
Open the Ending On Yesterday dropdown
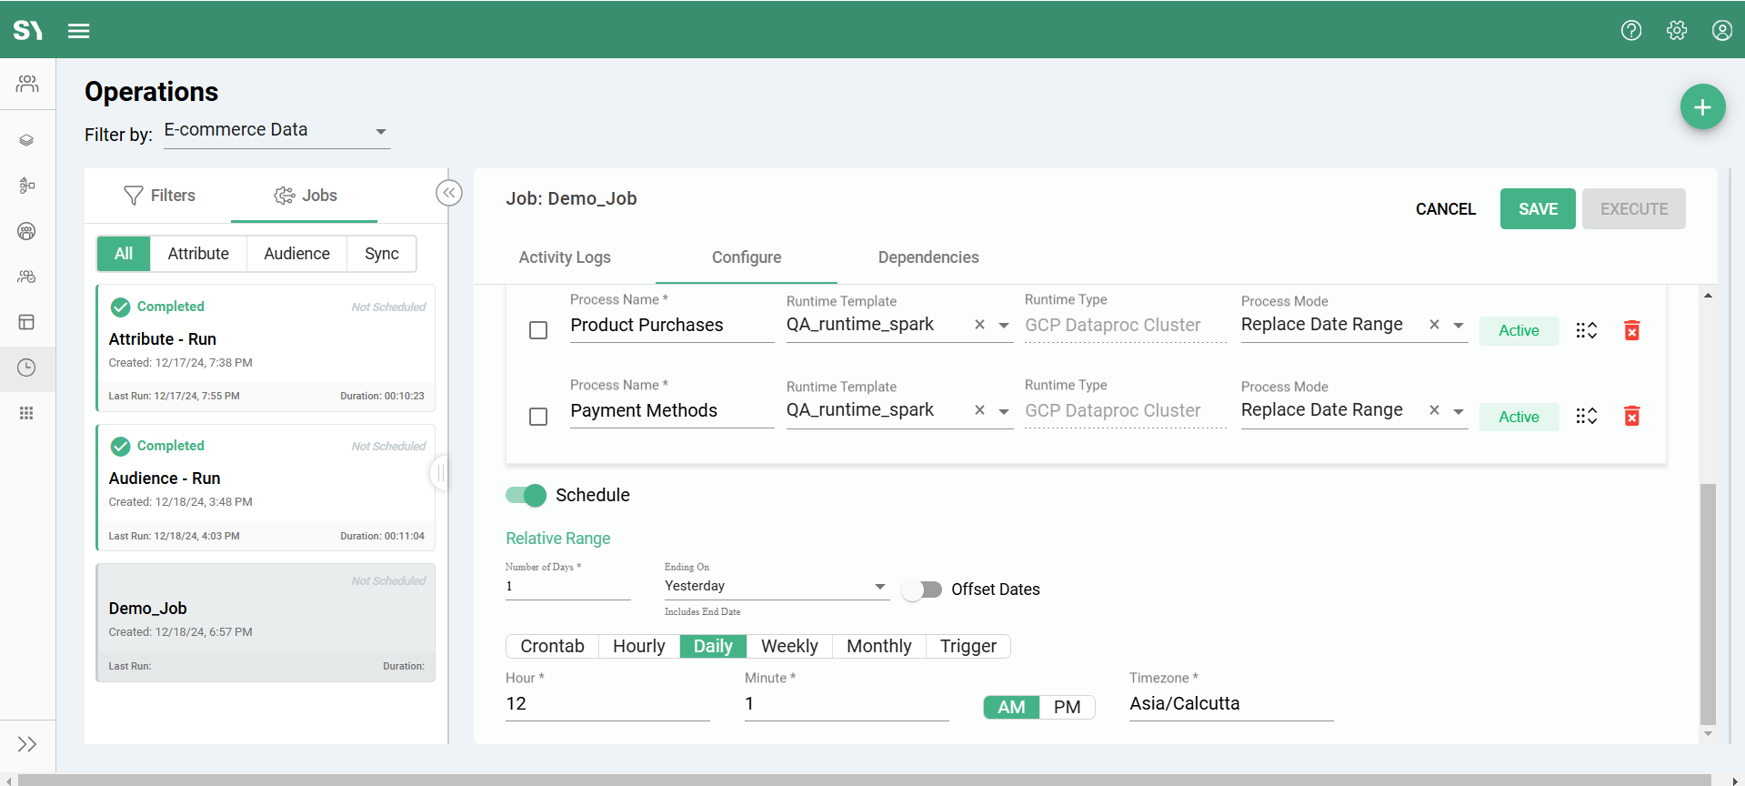(879, 587)
